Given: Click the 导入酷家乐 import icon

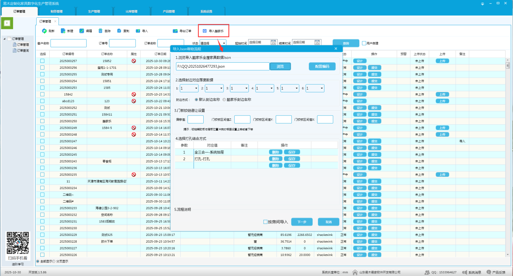Looking at the screenshot, I should pos(205,31).
